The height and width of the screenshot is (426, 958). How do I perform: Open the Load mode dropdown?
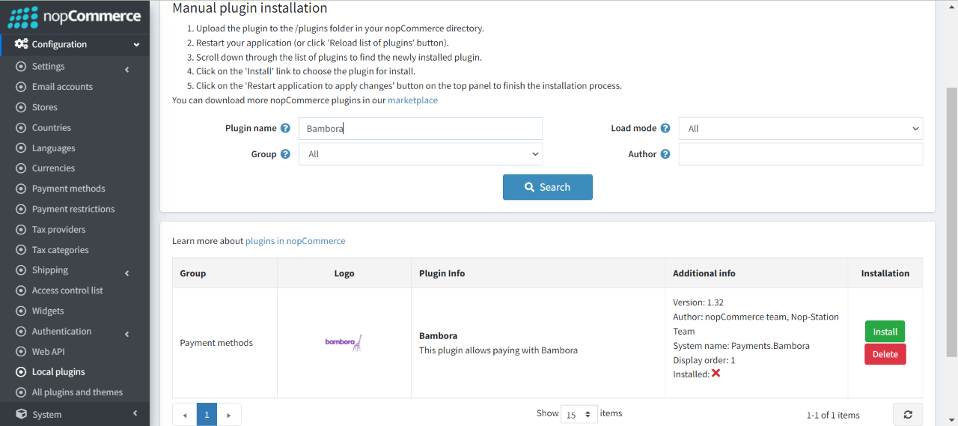pyautogui.click(x=800, y=128)
